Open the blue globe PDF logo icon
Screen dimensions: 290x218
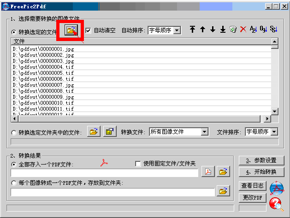pos(277,188)
